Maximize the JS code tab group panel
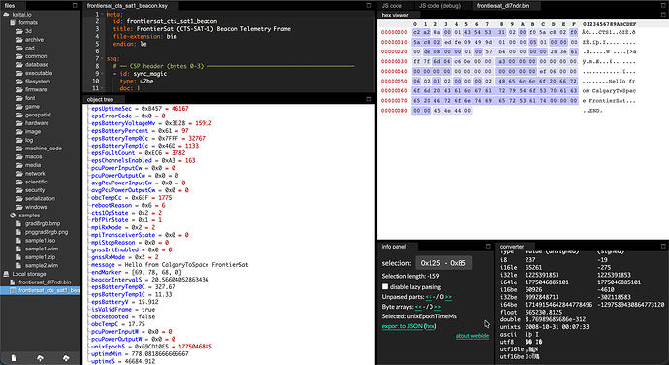 663,6
